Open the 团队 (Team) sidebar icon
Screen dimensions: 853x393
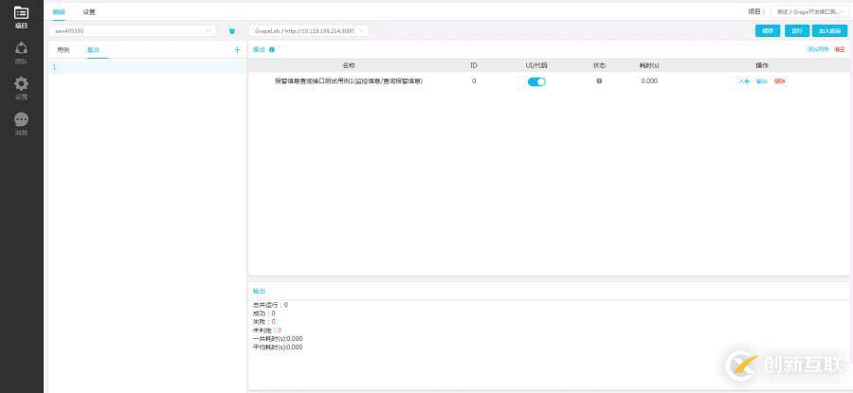coord(21,50)
